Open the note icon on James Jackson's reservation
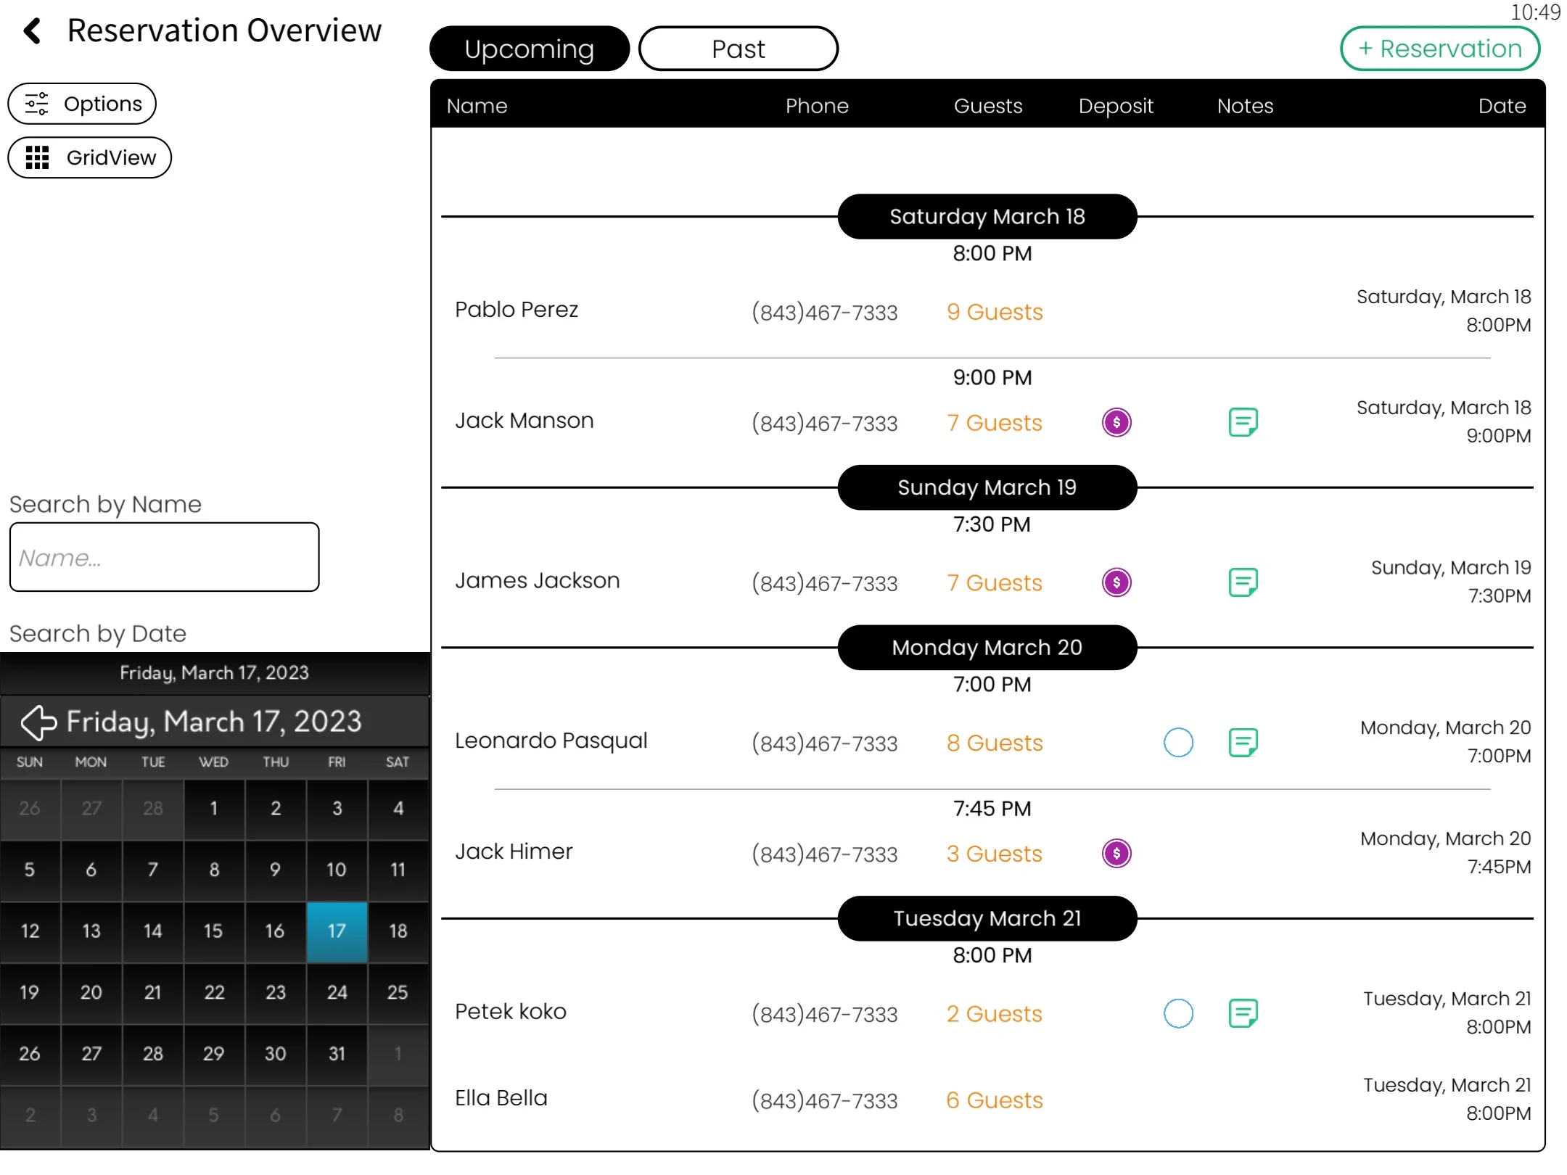The height and width of the screenshot is (1175, 1567). [1243, 582]
